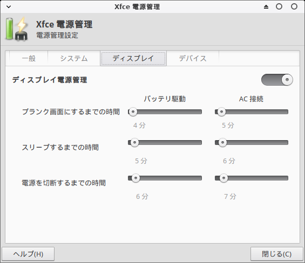Open the デバイス tab
Screen dimensions: 305x263
click(193, 58)
